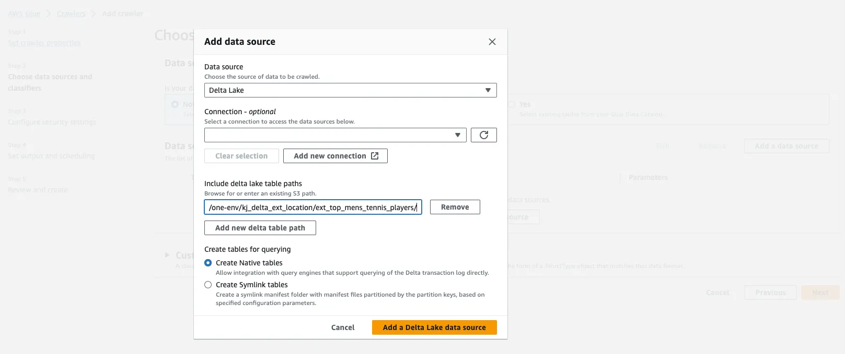Go to the Crawlers breadcrumb link
The height and width of the screenshot is (354, 845).
click(x=71, y=14)
